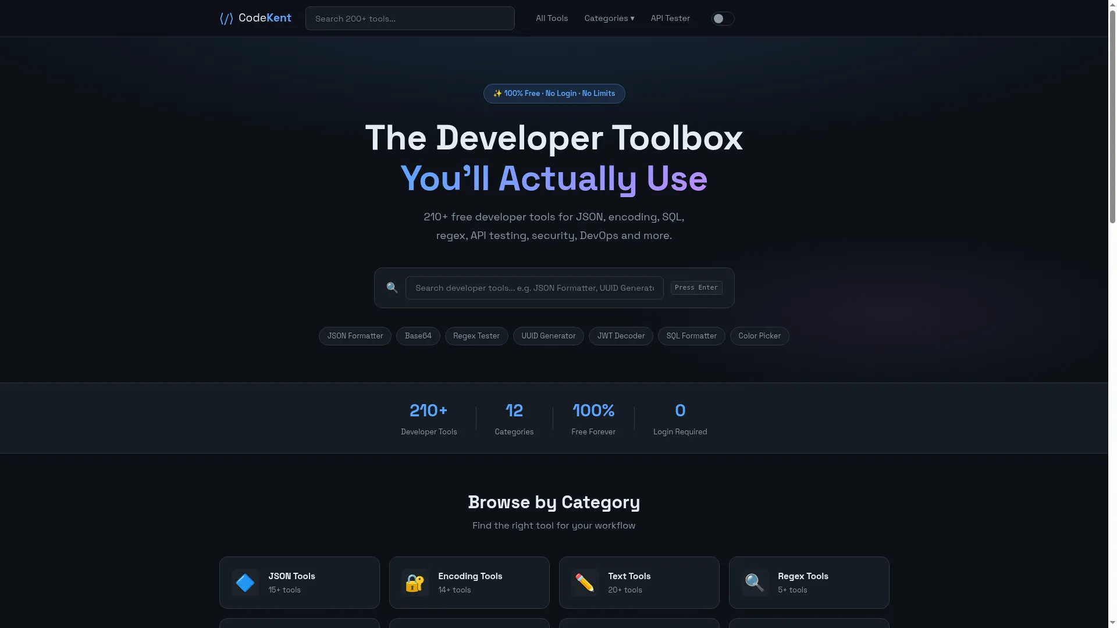Image resolution: width=1117 pixels, height=628 pixels.
Task: Click the scrollbar down arrow
Action: [x=1112, y=623]
